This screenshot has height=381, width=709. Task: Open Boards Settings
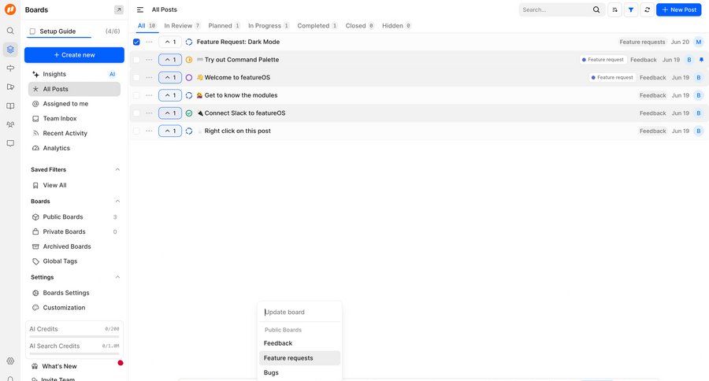pos(75,293)
